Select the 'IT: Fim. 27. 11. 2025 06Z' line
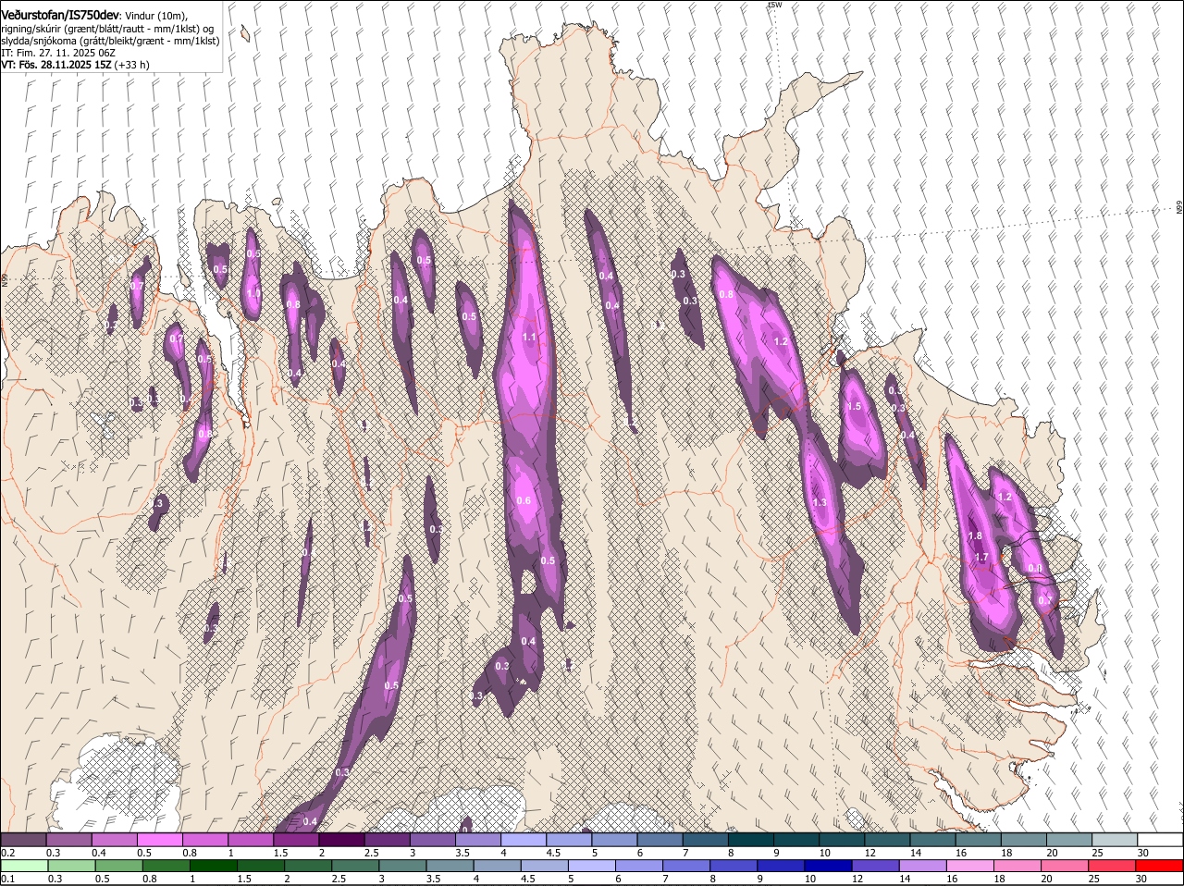The width and height of the screenshot is (1184, 886). pyautogui.click(x=58, y=53)
